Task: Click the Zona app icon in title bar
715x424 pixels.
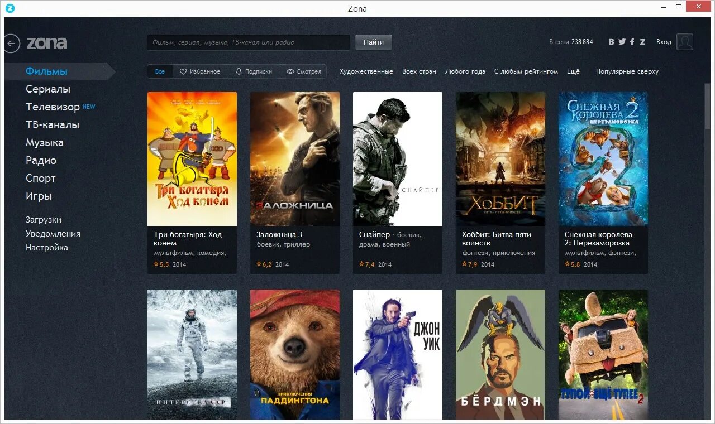Action: [9, 8]
